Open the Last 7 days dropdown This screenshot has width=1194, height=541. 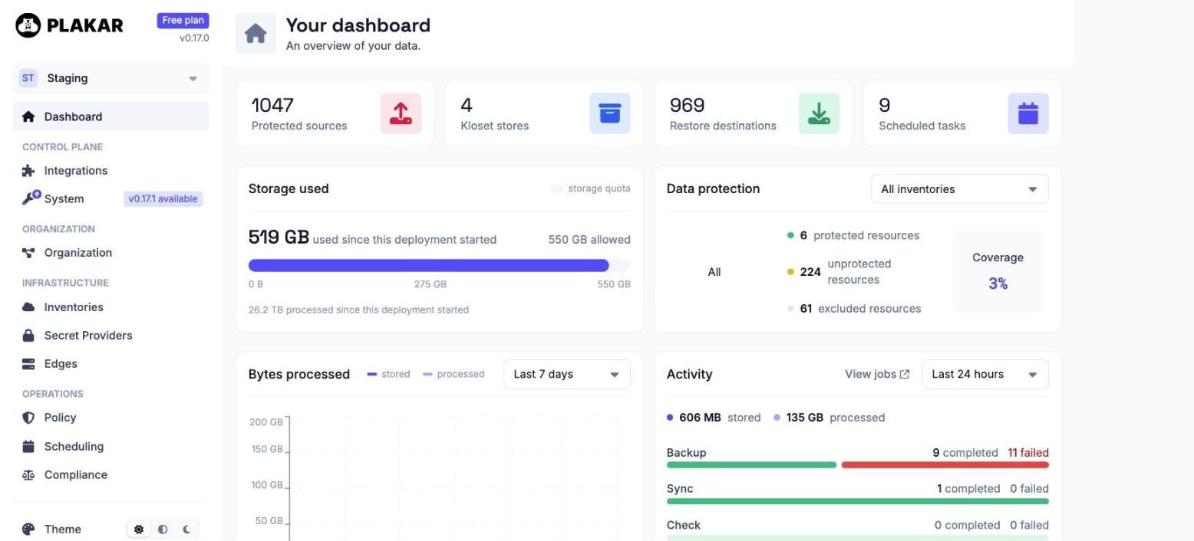566,374
